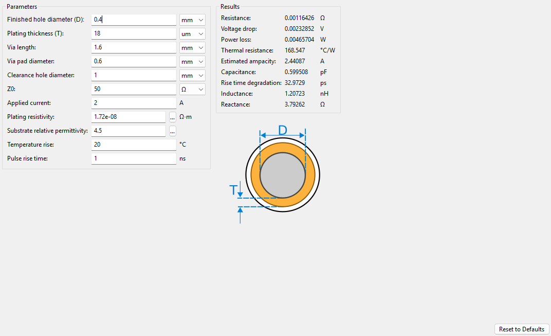
Task: Click the Pulse rise time input field
Action: 134,158
